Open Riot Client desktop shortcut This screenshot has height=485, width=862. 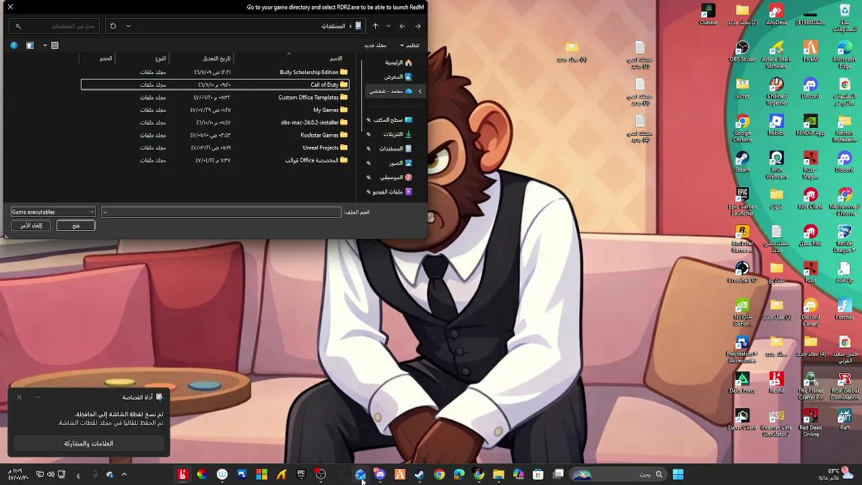click(811, 199)
